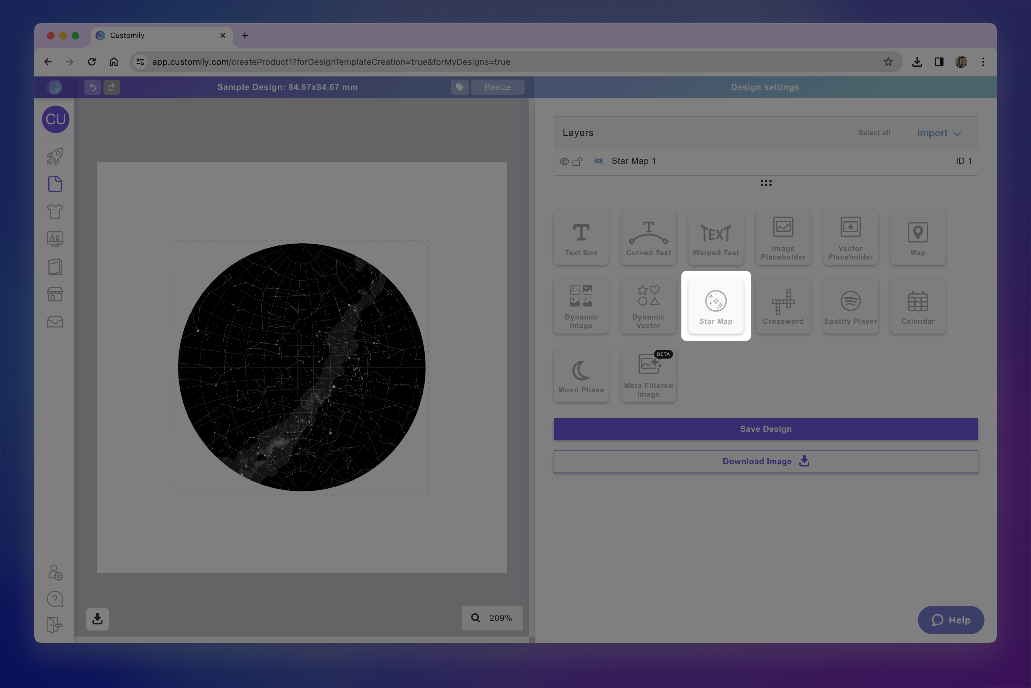This screenshot has width=1031, height=688.
Task: Add a Curved Text element
Action: [648, 237]
